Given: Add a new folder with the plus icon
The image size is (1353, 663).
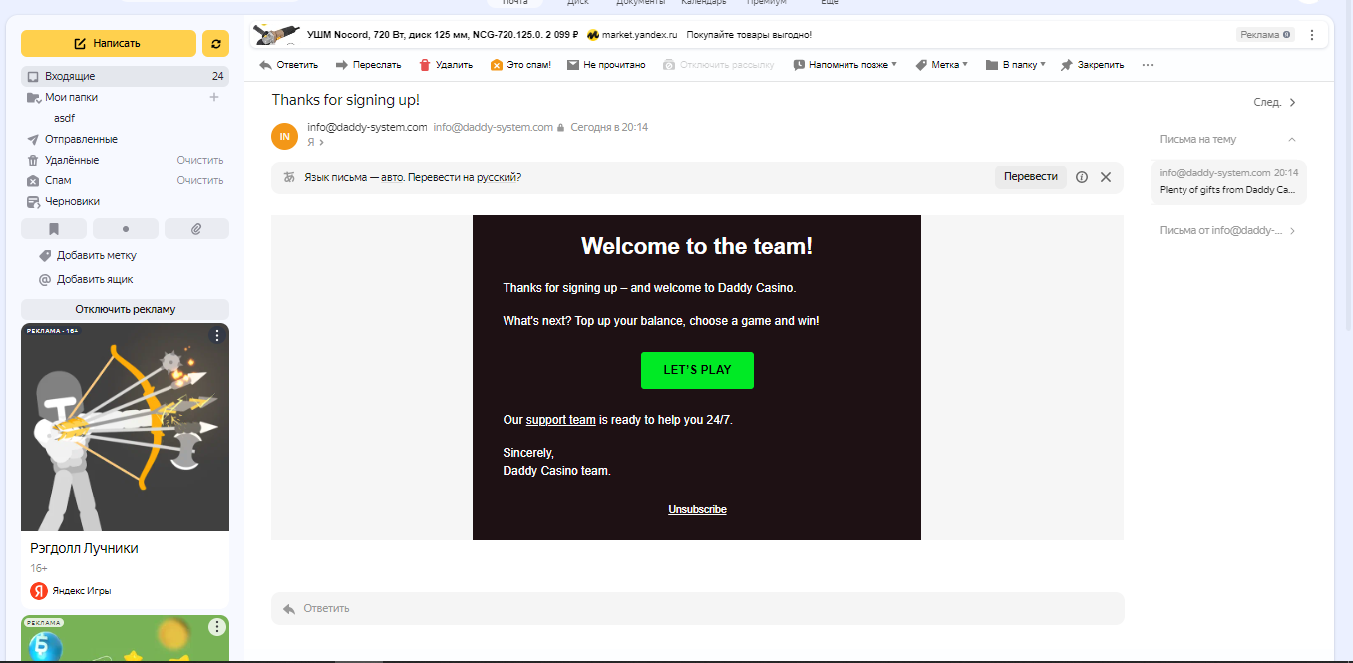Looking at the screenshot, I should tap(213, 97).
